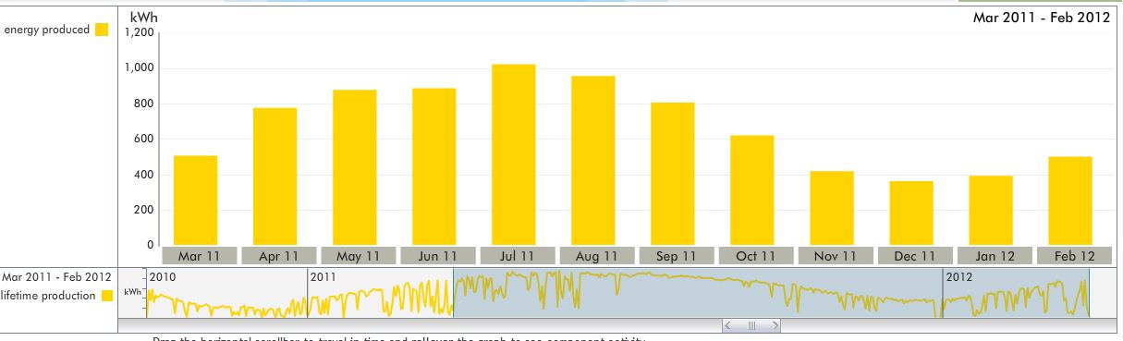
Task: Click the Jun 11 month label
Action: (438, 256)
